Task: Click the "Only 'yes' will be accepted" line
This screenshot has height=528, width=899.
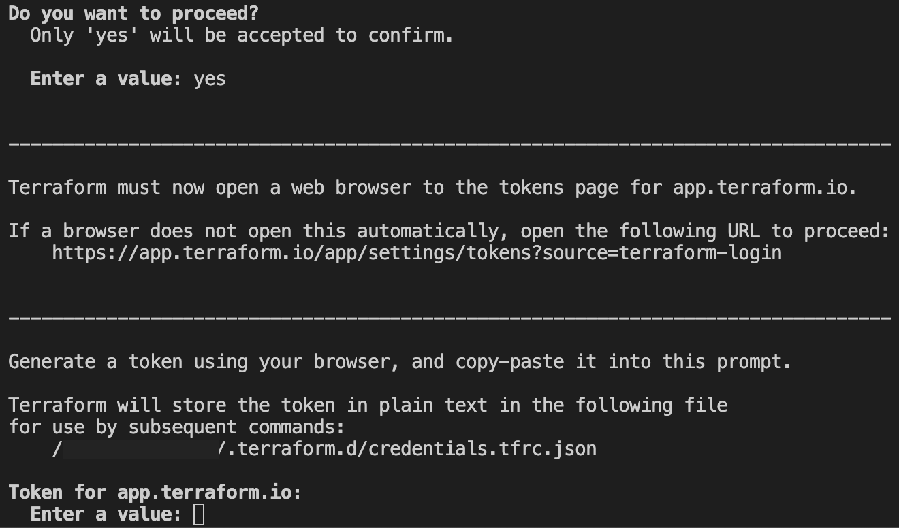Action: point(242,35)
